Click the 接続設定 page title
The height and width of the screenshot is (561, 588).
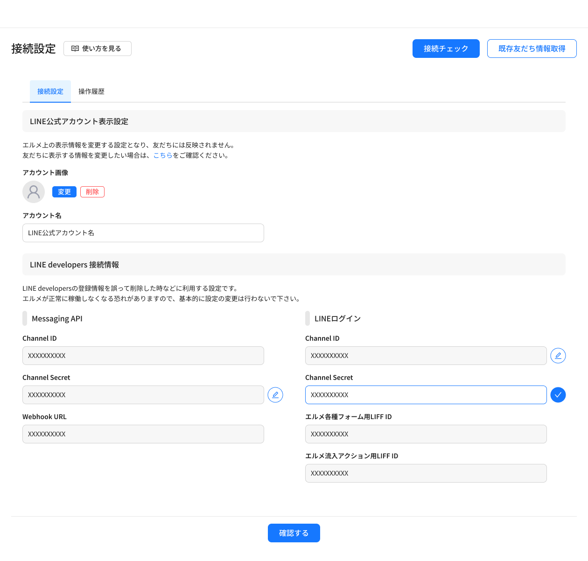tap(34, 49)
